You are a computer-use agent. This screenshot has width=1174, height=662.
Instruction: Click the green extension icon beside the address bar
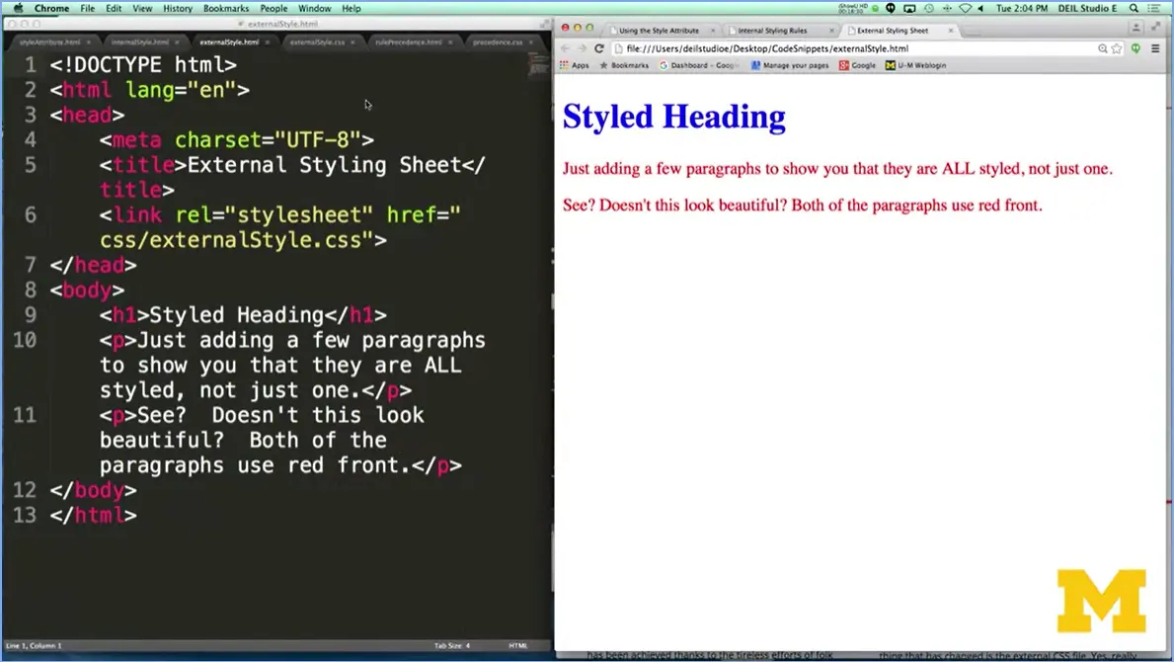pyautogui.click(x=1136, y=46)
